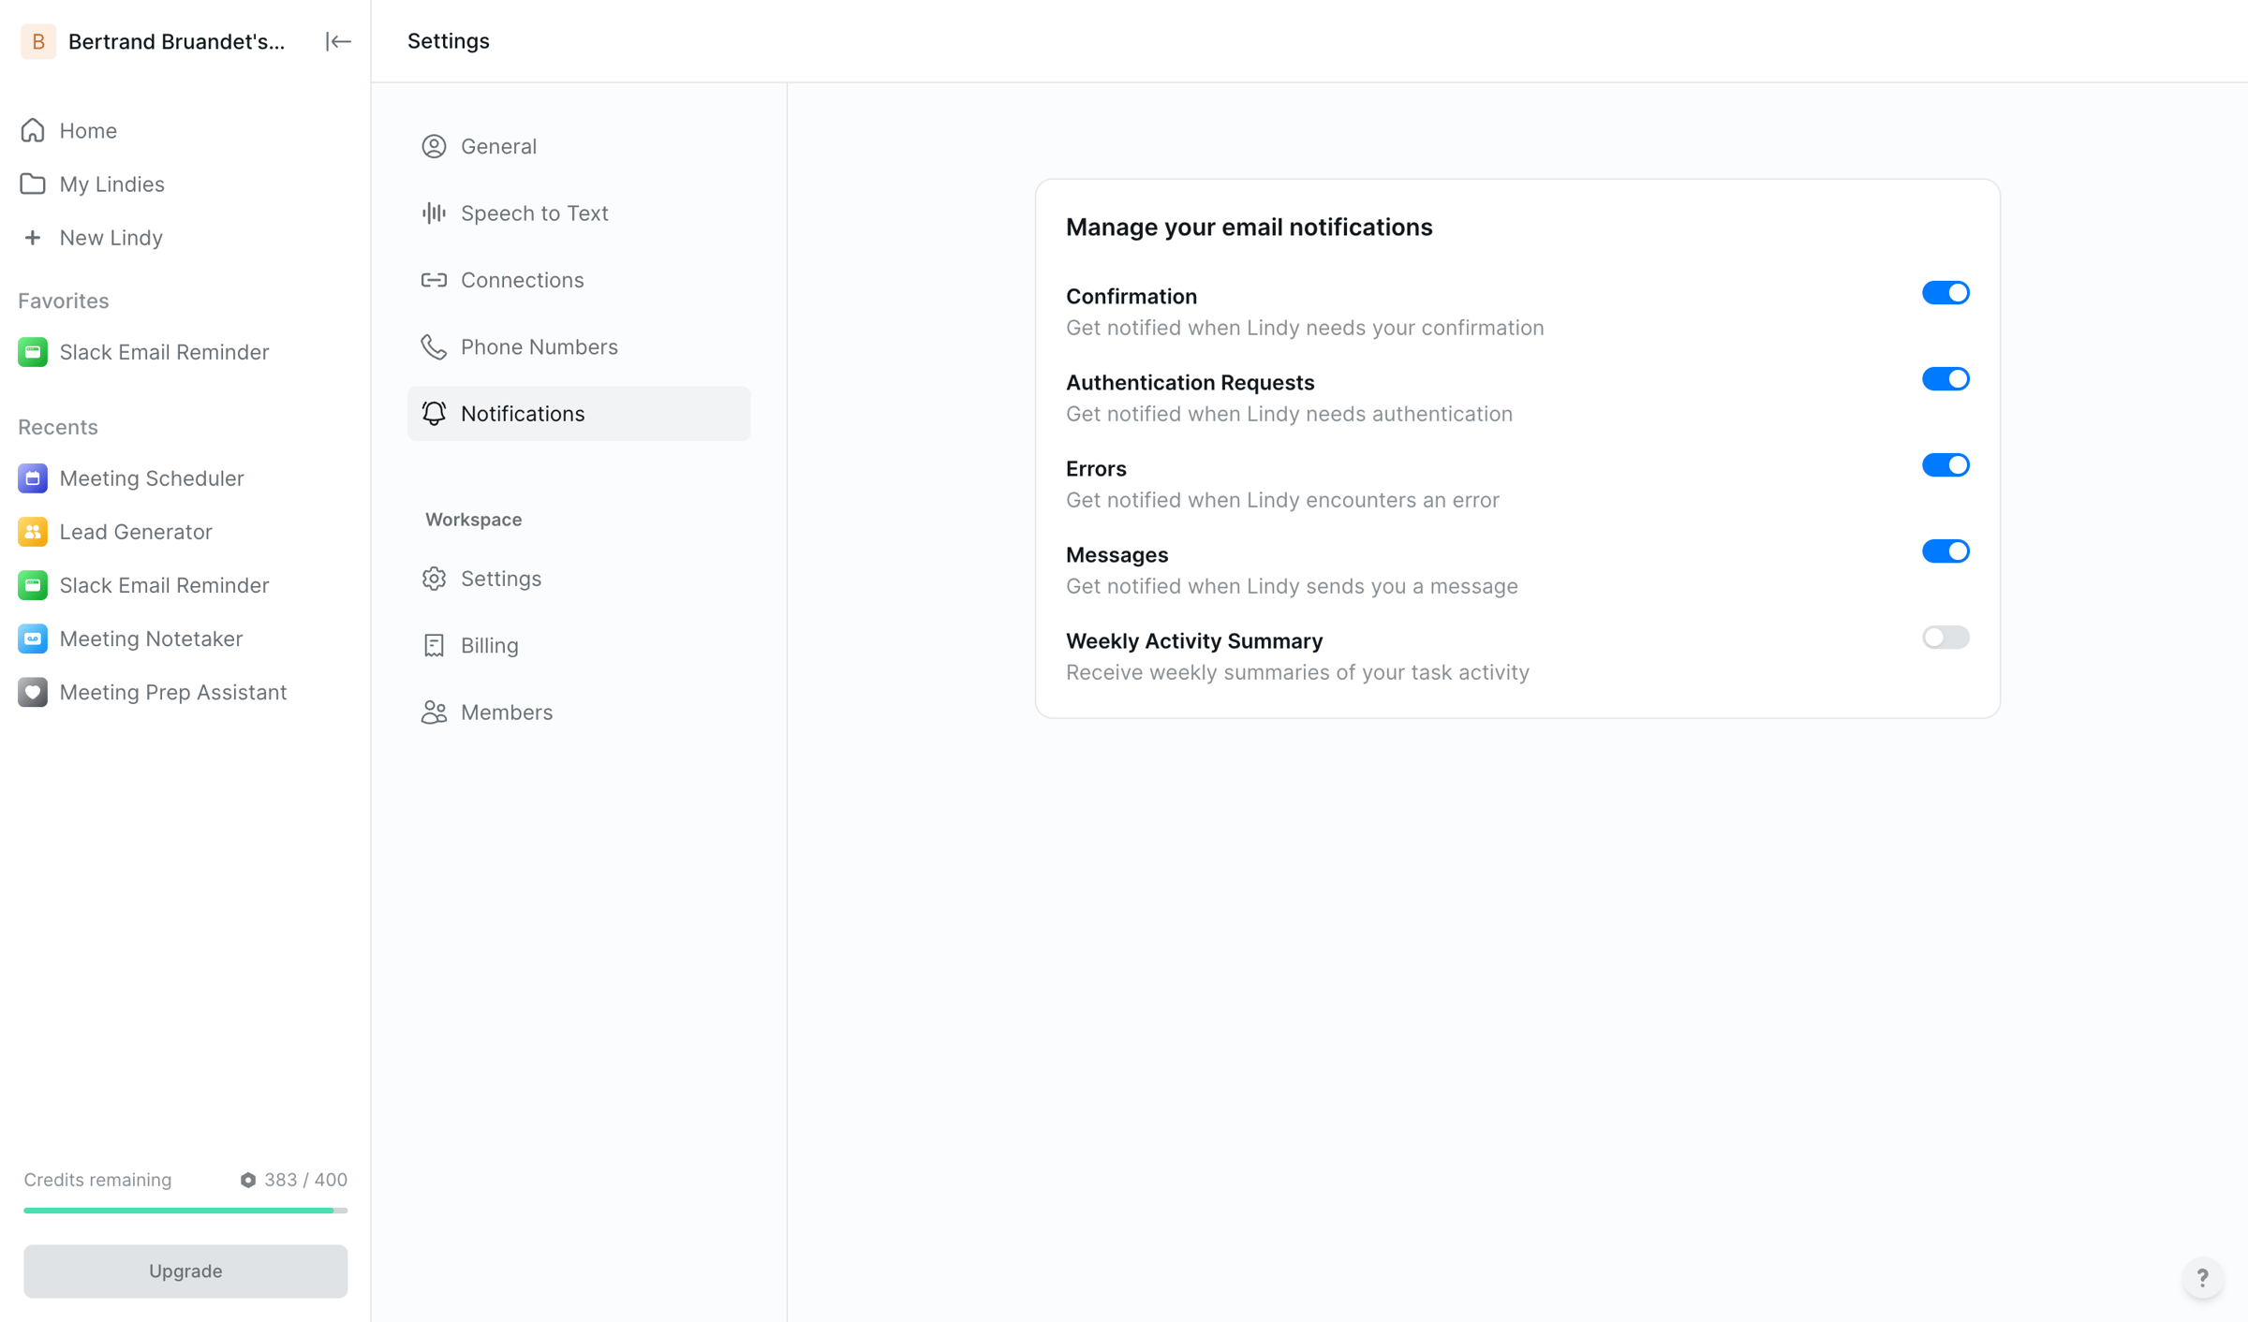Click the Meeting Notetaker blue icon

pos(33,639)
